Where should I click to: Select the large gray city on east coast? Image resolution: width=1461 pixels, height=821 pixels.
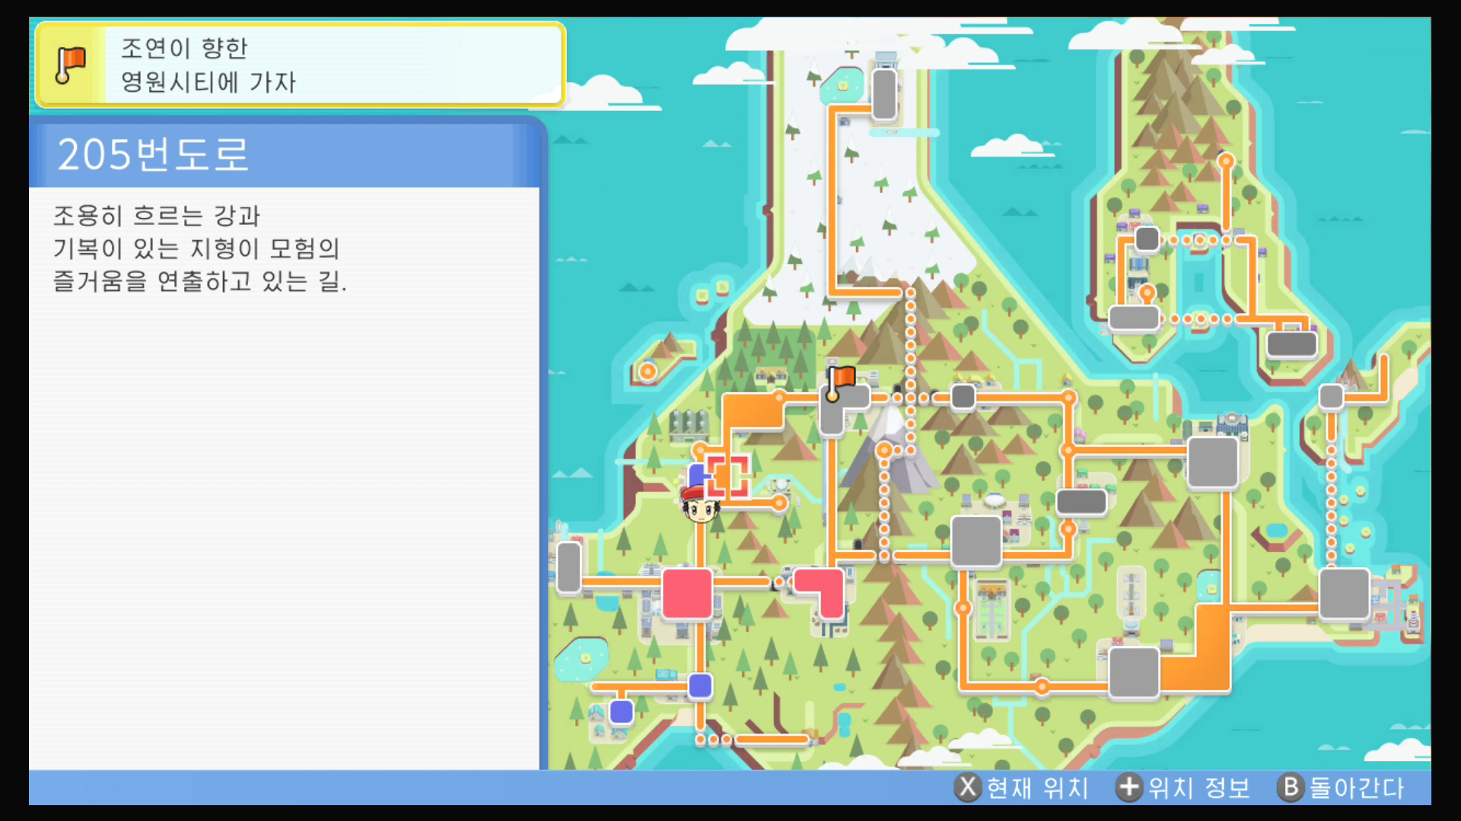1345,594
